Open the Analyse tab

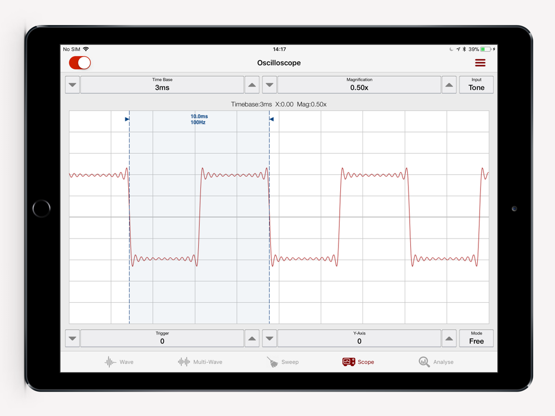pyautogui.click(x=436, y=362)
